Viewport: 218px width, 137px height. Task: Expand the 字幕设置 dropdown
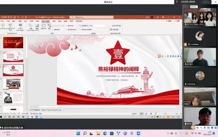point(115,29)
